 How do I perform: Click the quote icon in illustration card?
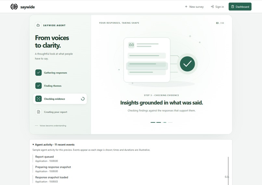click(x=131, y=45)
